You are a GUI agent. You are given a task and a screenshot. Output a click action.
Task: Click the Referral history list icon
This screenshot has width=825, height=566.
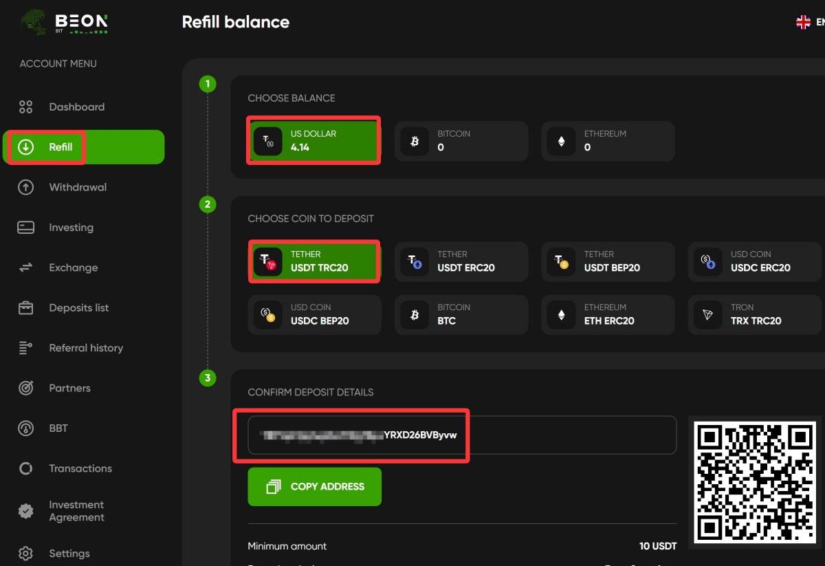tap(26, 348)
